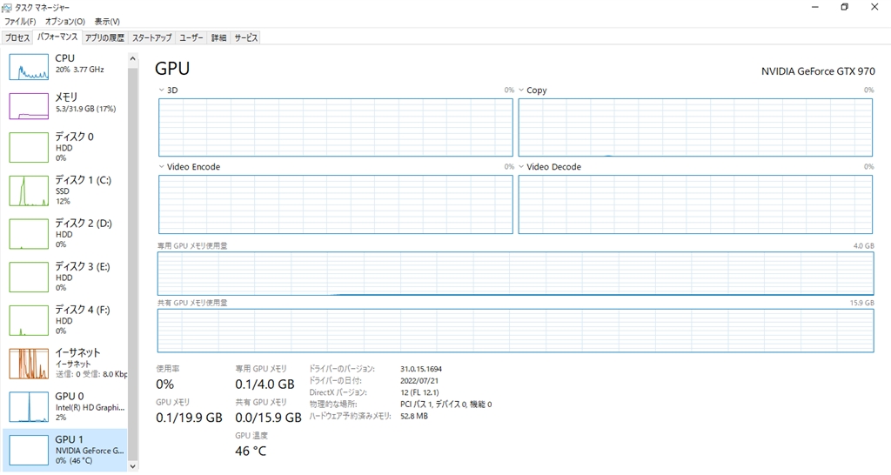
Task: Select GPU 0 Intel HD Graphics thumbnail
Action: (29, 407)
